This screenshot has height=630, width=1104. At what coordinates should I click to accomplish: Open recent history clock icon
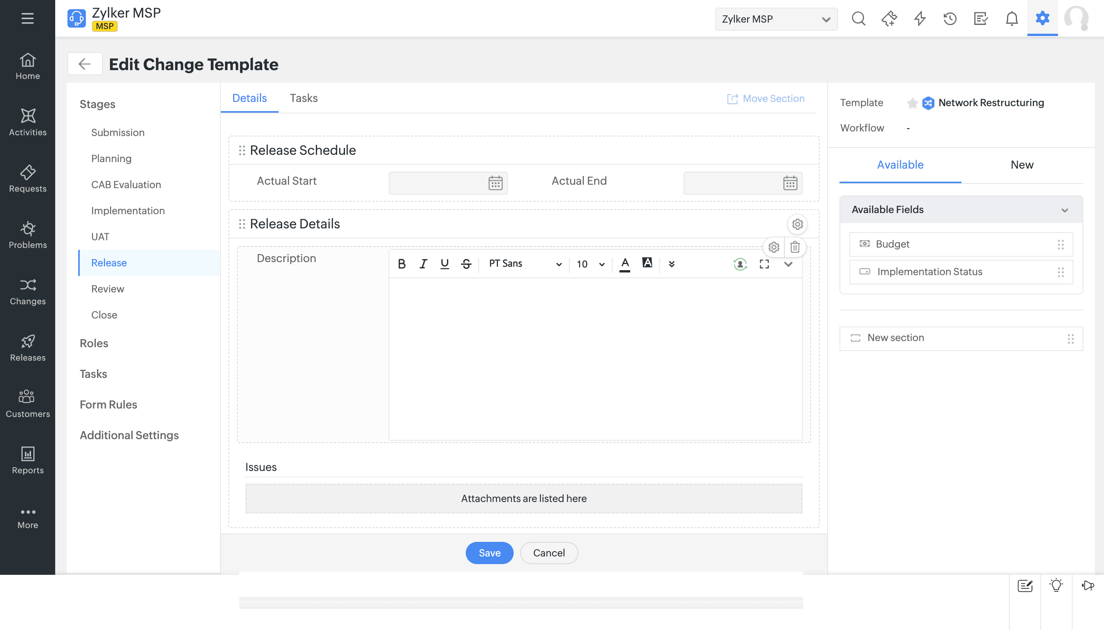[950, 19]
